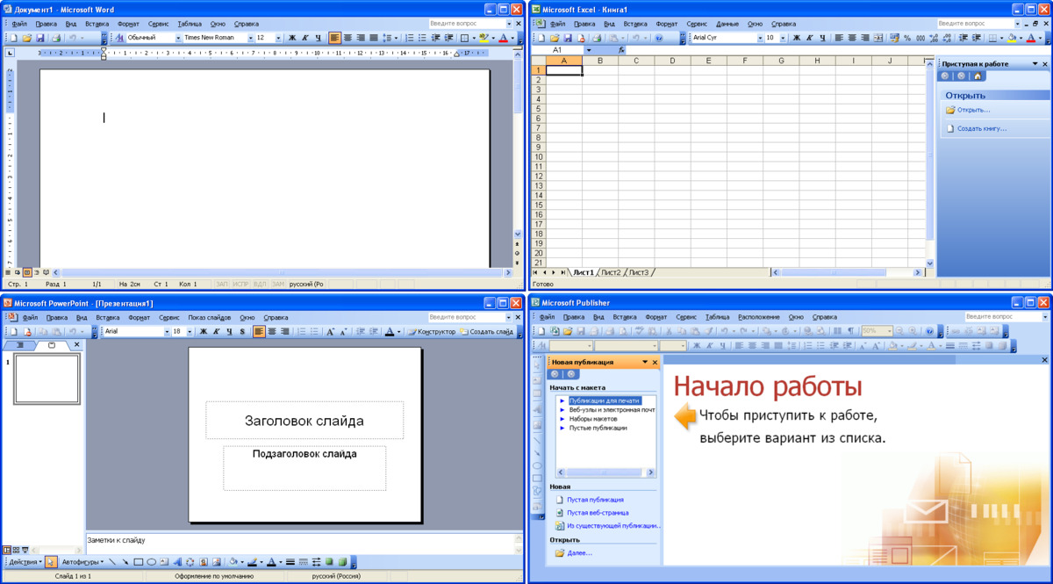The image size is (1053, 584).
Task: Toggle left alignment in Word toolbar
Action: coord(334,38)
